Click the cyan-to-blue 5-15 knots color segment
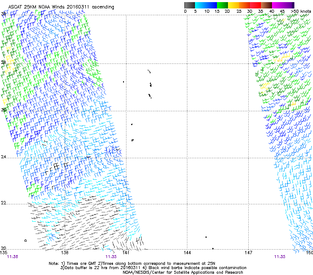The height and width of the screenshot is (275, 313). coord(206,5)
